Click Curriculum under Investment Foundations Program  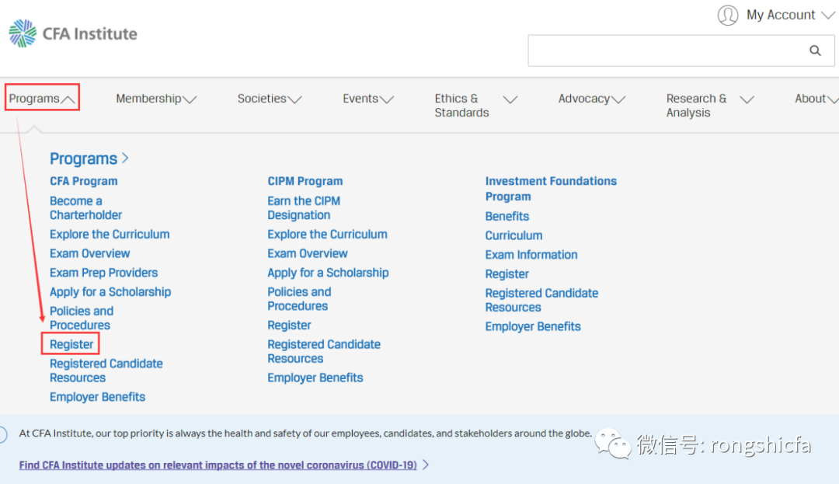pyautogui.click(x=513, y=235)
